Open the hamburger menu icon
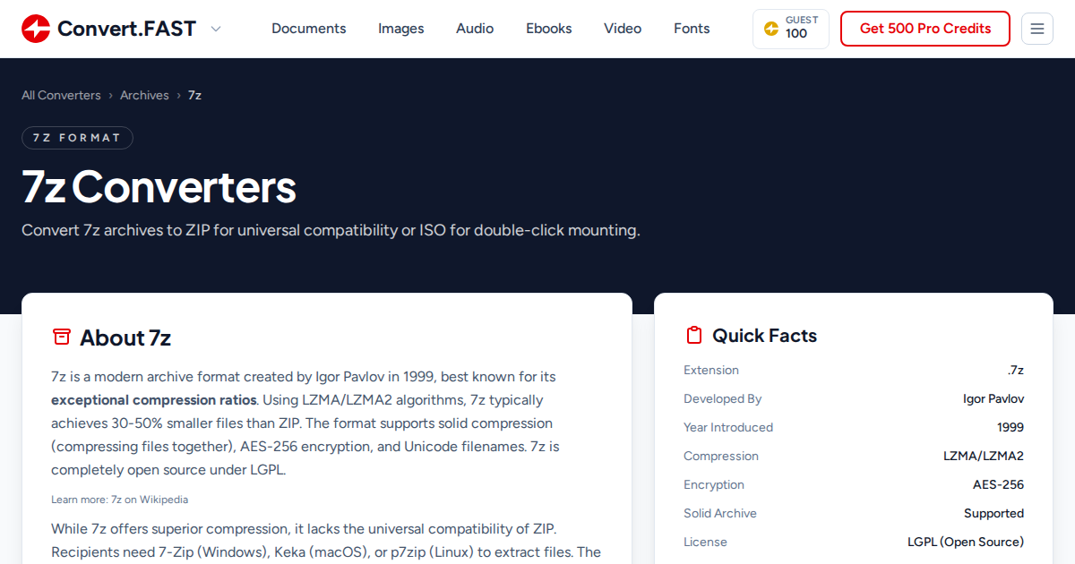This screenshot has width=1075, height=564. click(x=1037, y=29)
